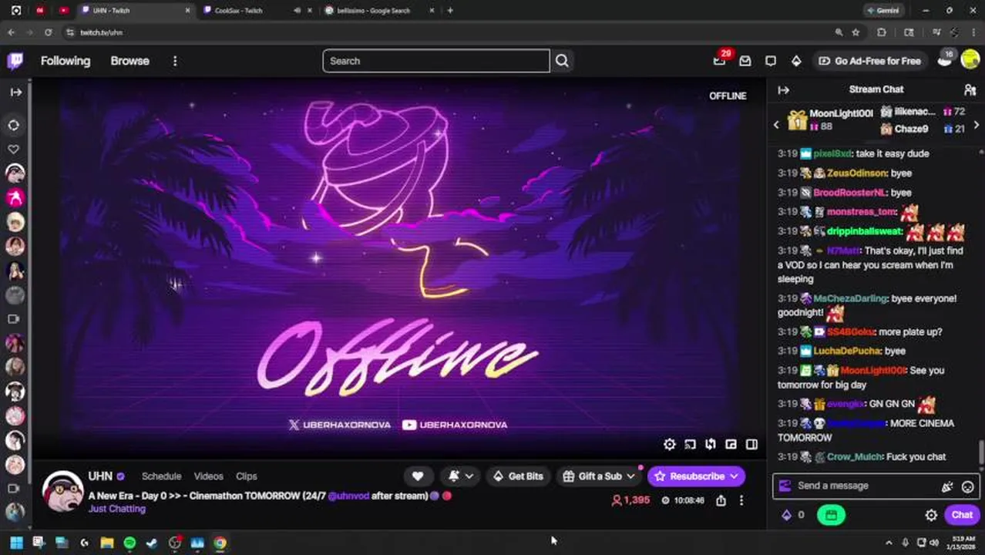Open the Videos tab for UHN
The width and height of the screenshot is (985, 555).
[x=208, y=476]
